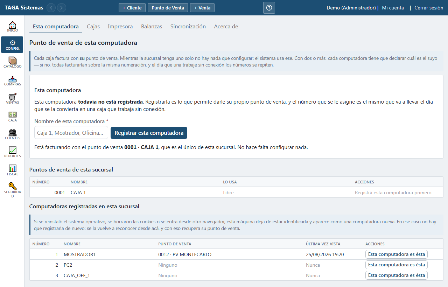
Task: Open the Caja sidebar icon
Action: [12, 117]
